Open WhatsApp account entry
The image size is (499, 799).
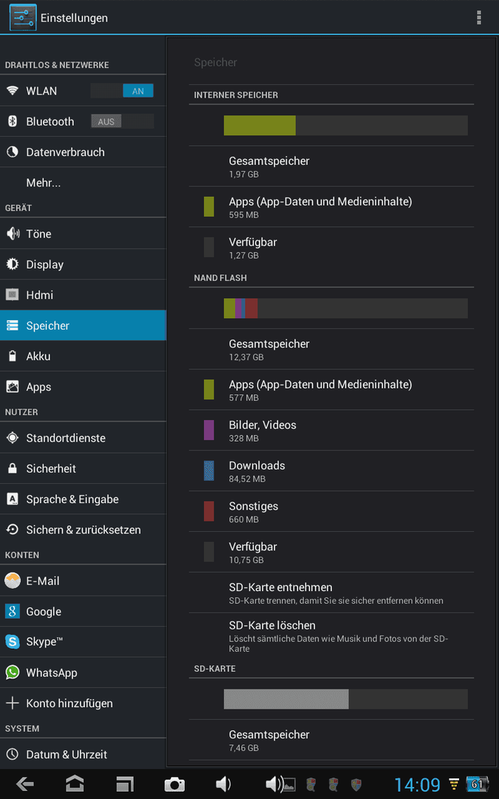[83, 672]
